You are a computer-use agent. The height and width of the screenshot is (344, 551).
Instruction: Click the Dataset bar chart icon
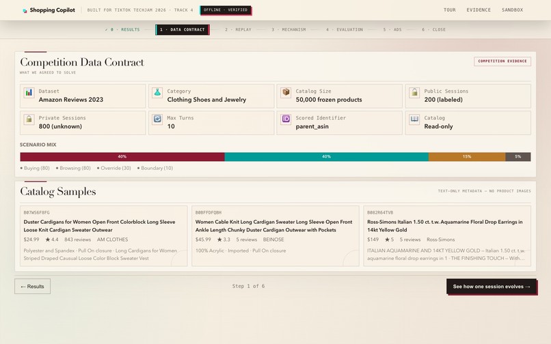[x=29, y=93]
